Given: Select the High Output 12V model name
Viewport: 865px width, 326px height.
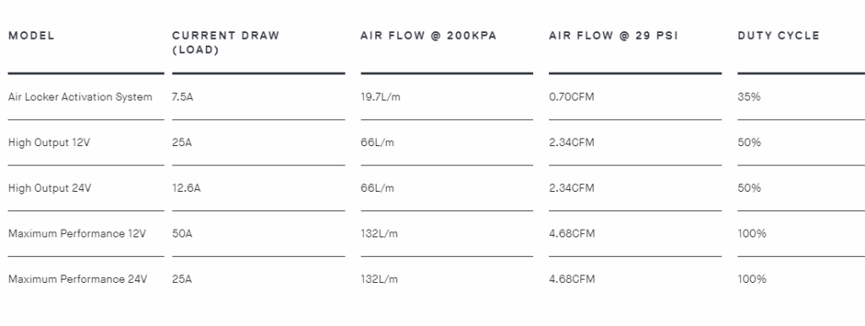Looking at the screenshot, I should [x=49, y=143].
